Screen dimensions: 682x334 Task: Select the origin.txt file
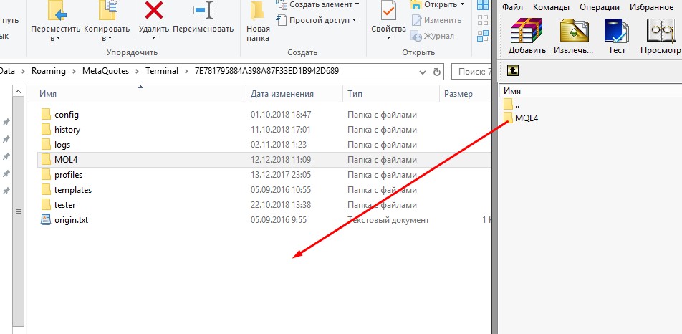71,220
